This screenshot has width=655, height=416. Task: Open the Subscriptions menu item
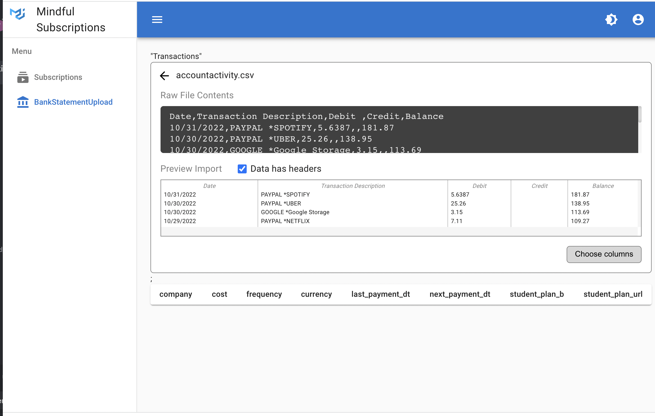pyautogui.click(x=58, y=77)
